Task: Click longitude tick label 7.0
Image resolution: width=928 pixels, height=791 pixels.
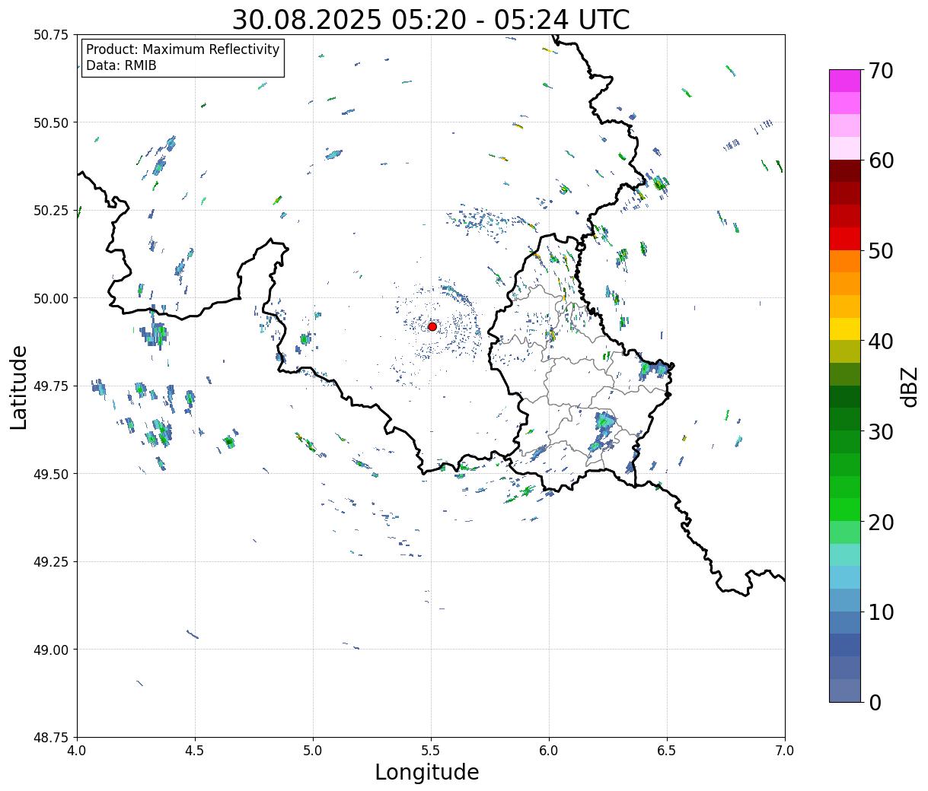Action: tap(785, 751)
